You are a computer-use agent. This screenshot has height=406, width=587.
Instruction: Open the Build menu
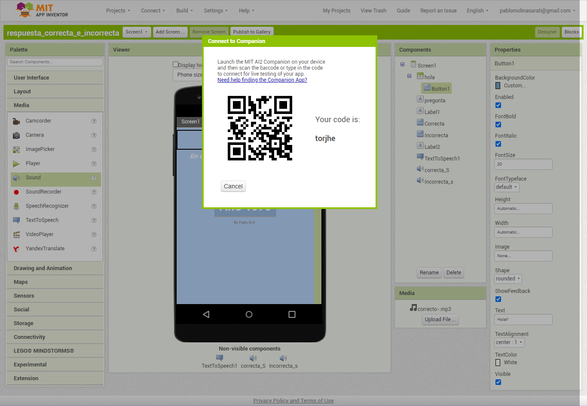point(184,11)
